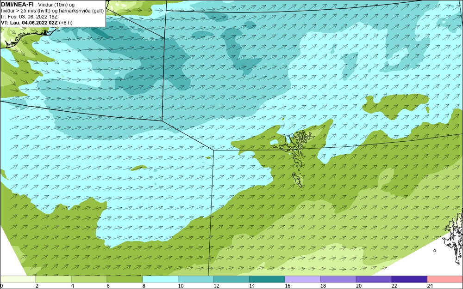Click the 'Vindur (10m) og' label
463x289 pixels.
point(56,5)
